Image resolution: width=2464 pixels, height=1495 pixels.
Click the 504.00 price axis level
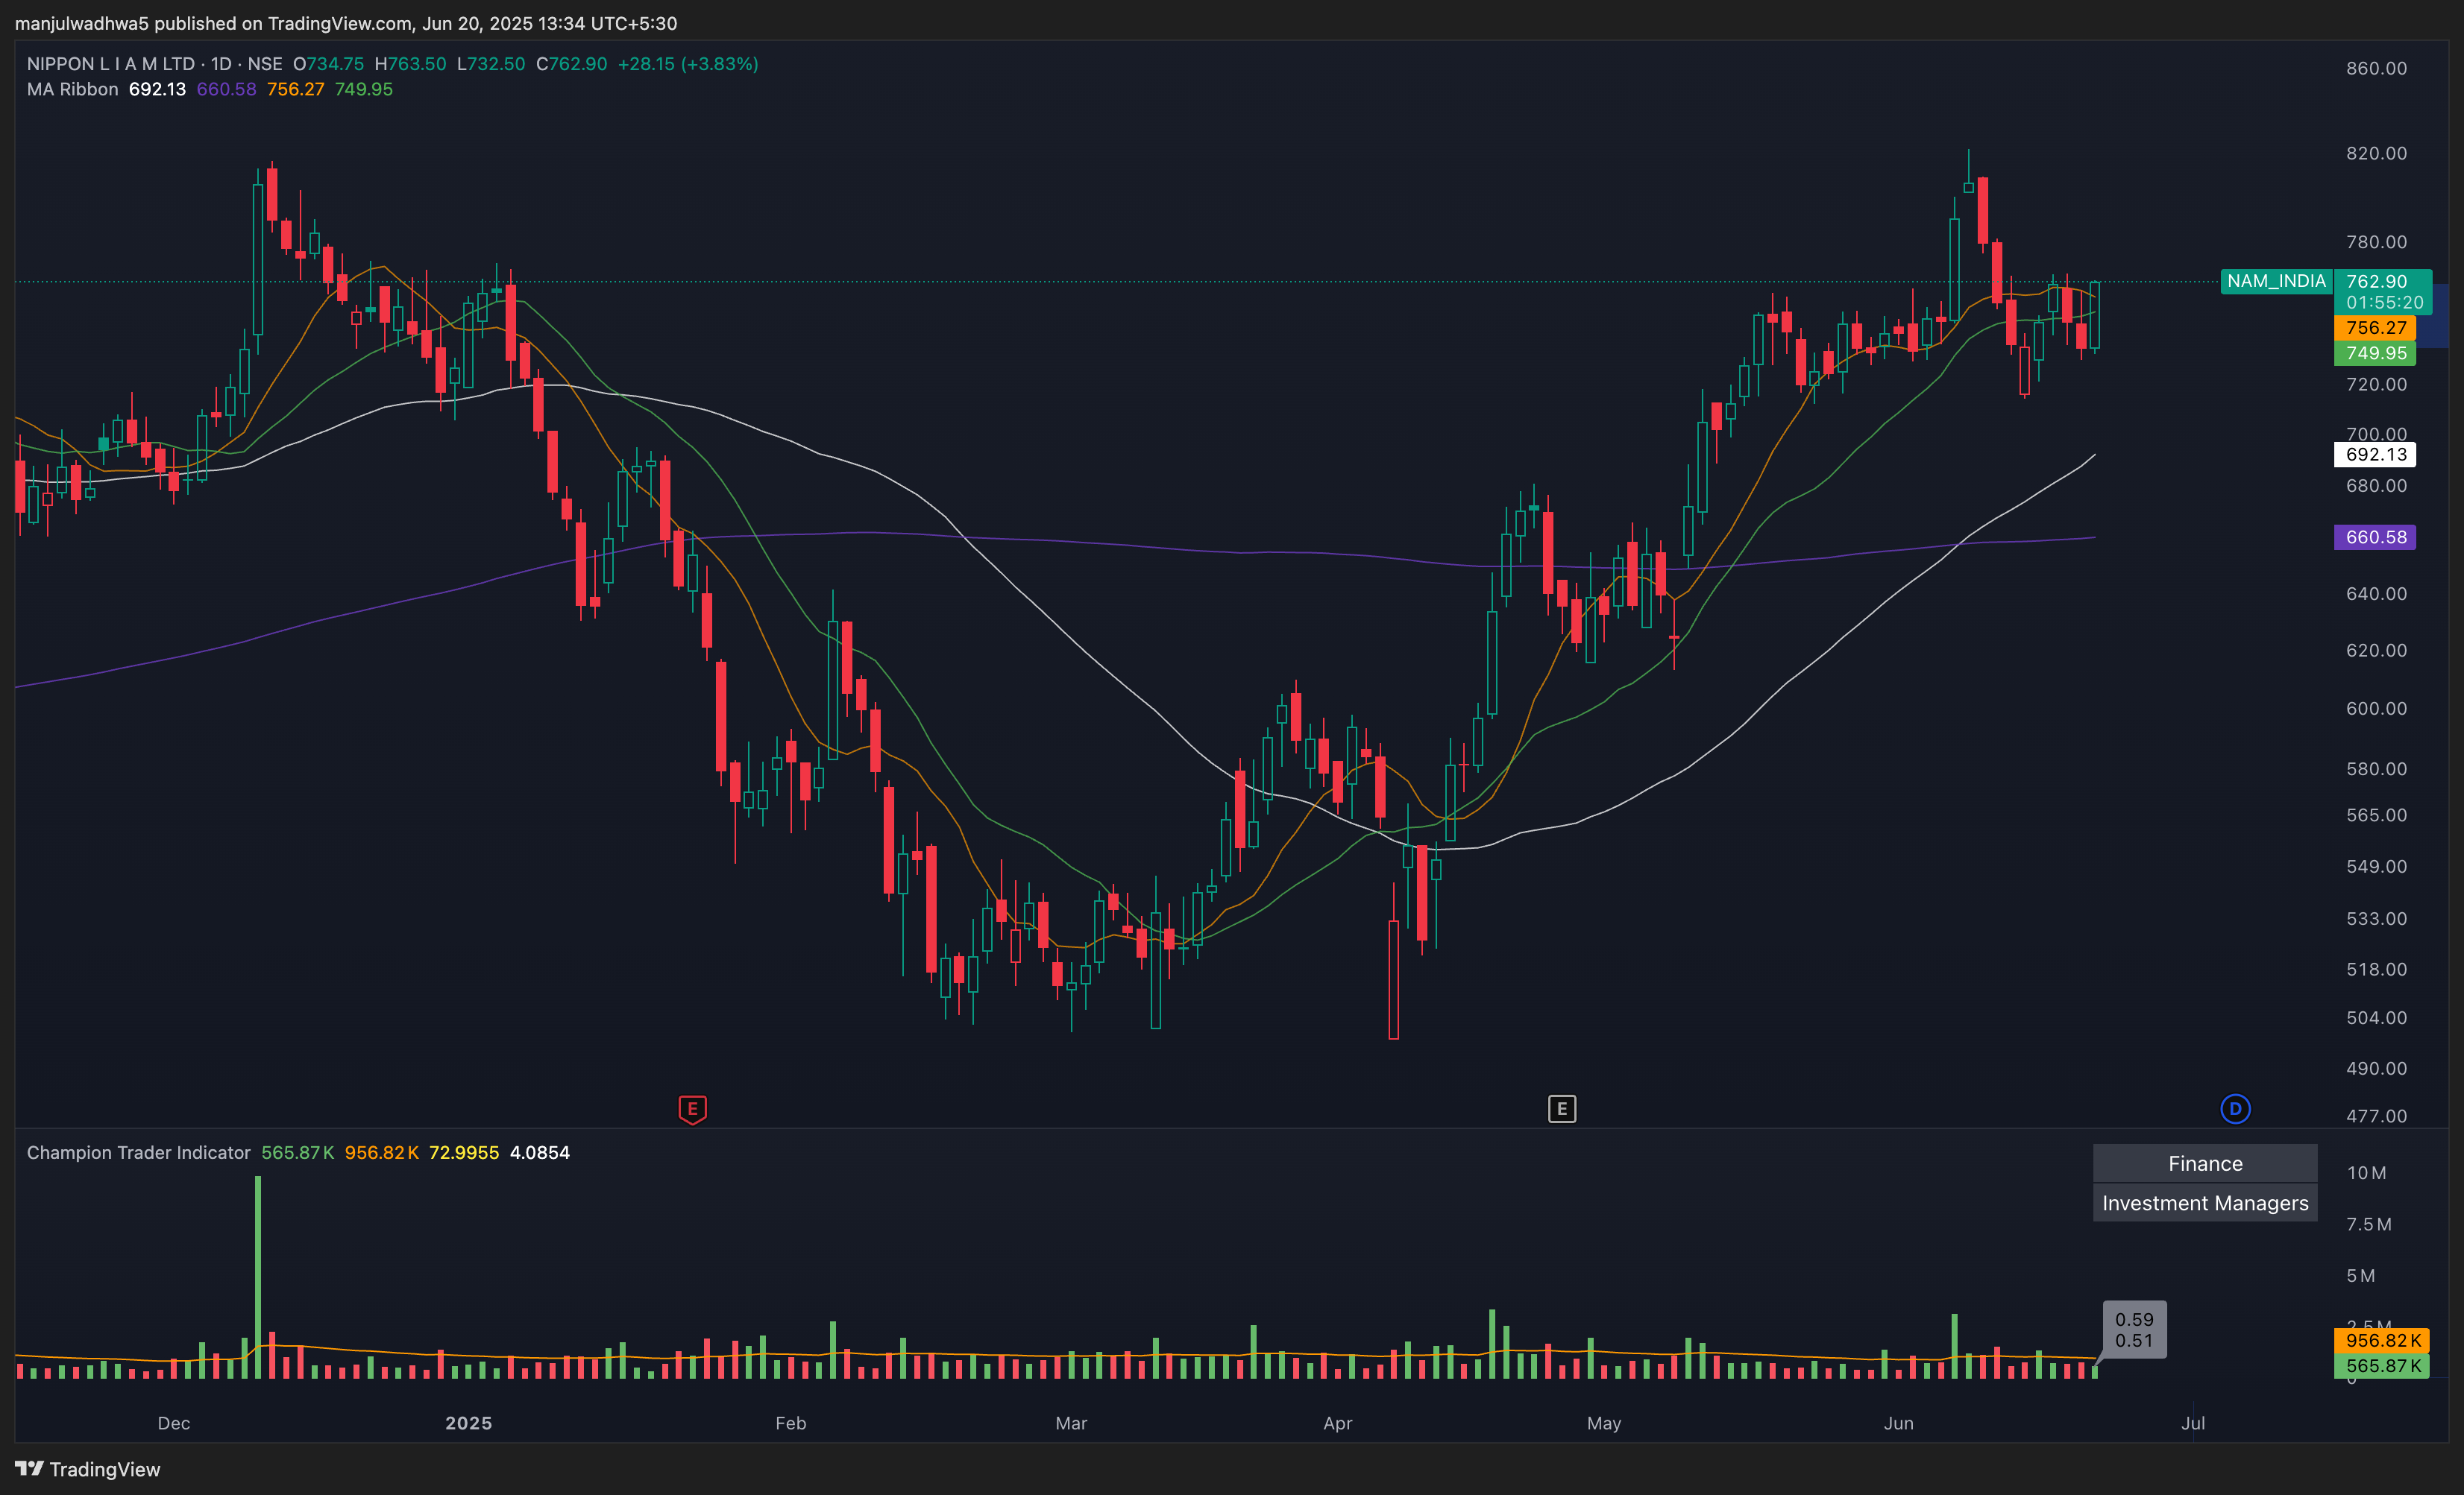click(2376, 1017)
